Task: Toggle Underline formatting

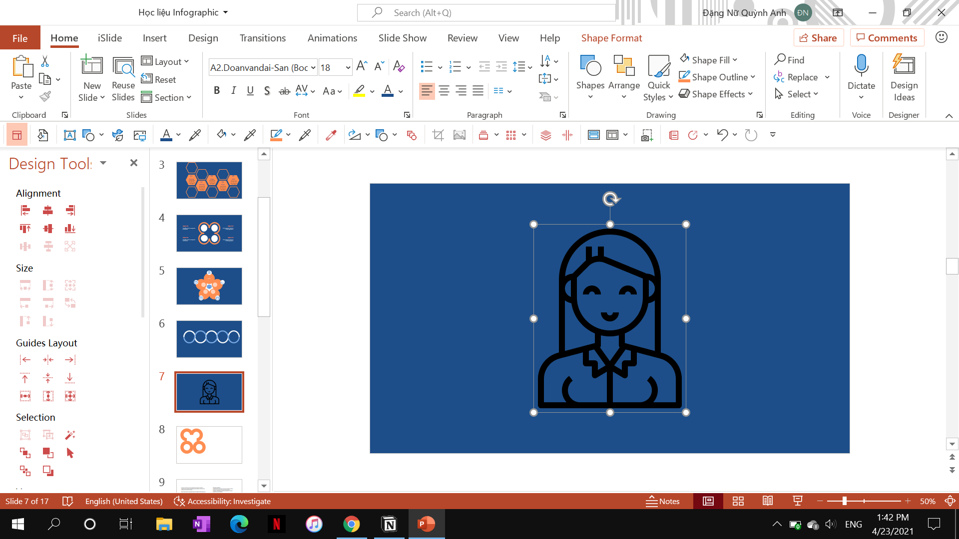Action: coord(250,91)
